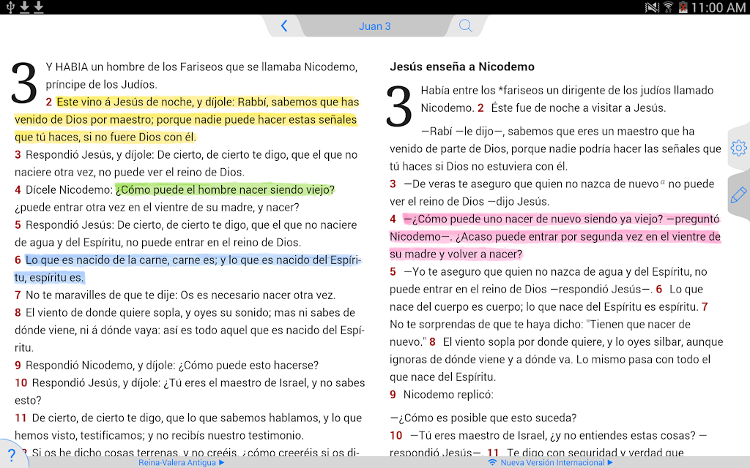
Task: Tap the USB status icon
Action: coord(10,7)
